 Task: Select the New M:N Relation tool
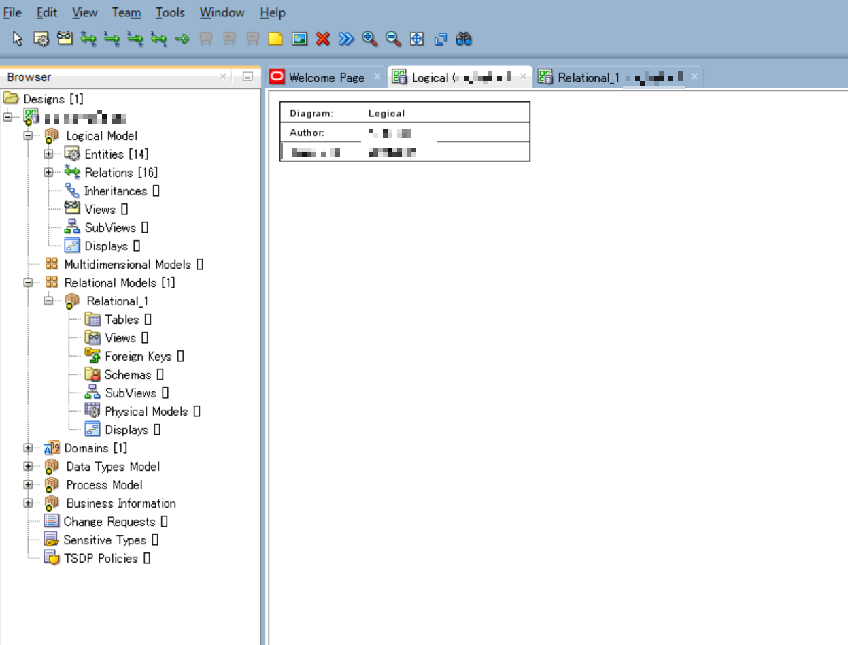88,39
